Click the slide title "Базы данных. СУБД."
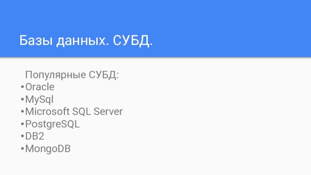This screenshot has width=311, height=175. point(86,41)
